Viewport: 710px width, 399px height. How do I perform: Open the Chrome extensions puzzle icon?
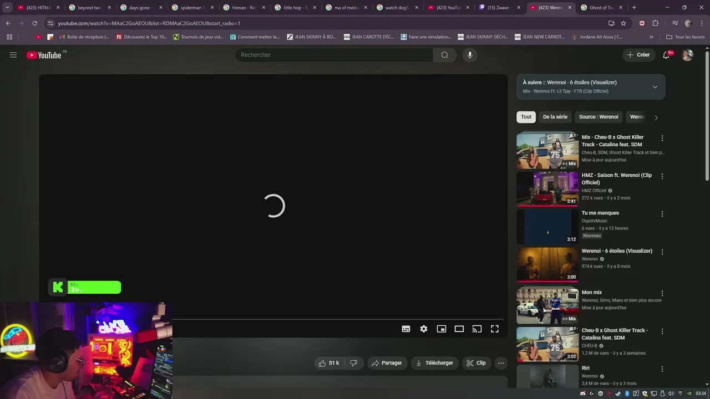655,23
